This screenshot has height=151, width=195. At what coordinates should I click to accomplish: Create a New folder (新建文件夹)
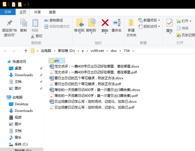[131, 28]
